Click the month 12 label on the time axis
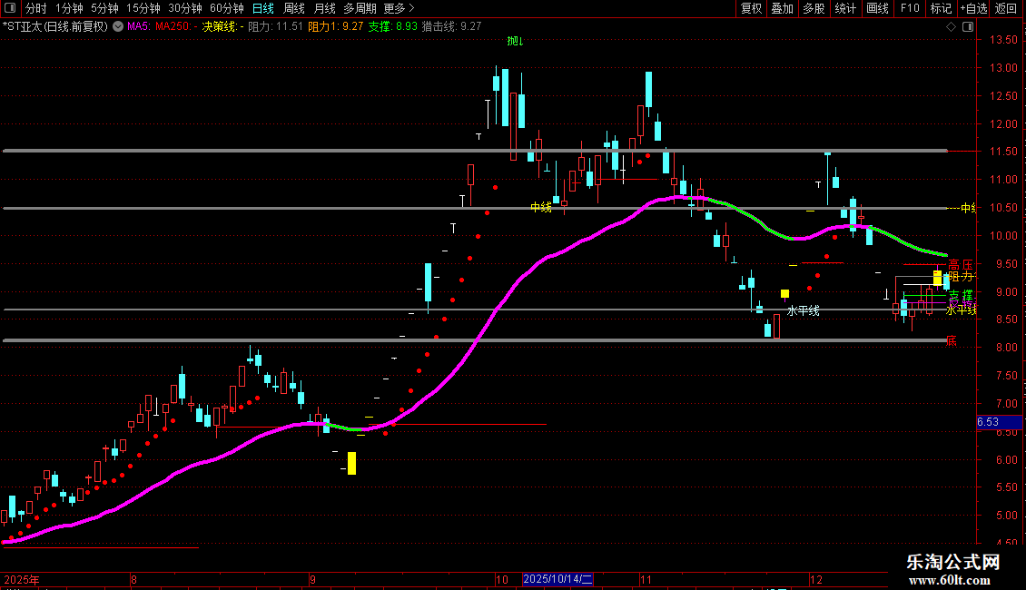1026x590 pixels. pos(816,579)
